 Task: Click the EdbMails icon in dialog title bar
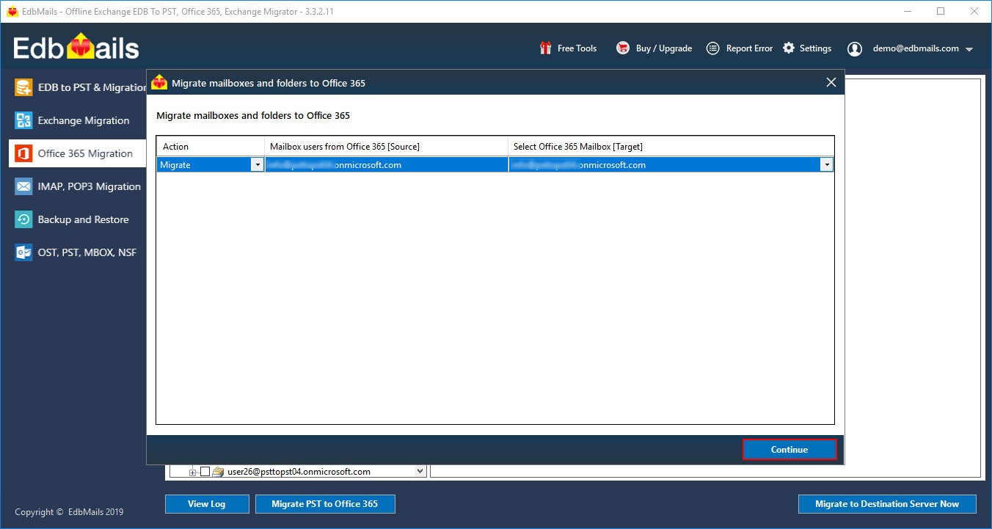[x=159, y=83]
